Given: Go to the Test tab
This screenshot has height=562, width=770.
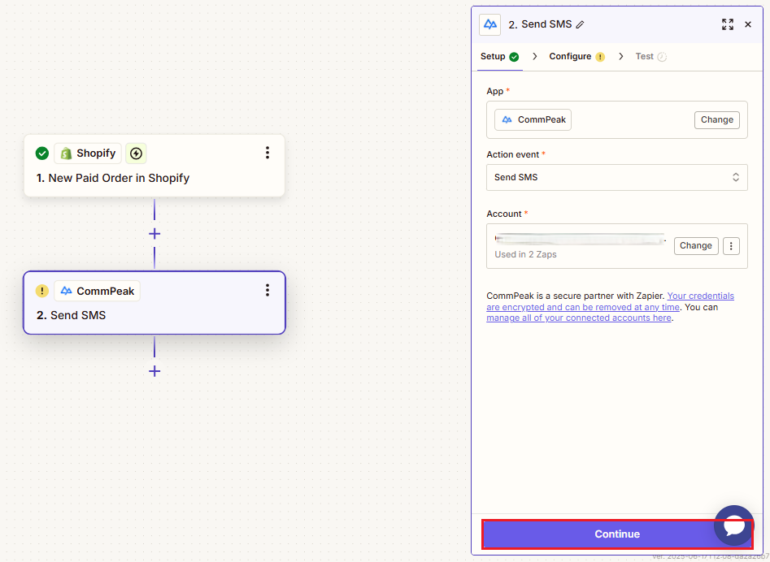Looking at the screenshot, I should click(x=650, y=56).
